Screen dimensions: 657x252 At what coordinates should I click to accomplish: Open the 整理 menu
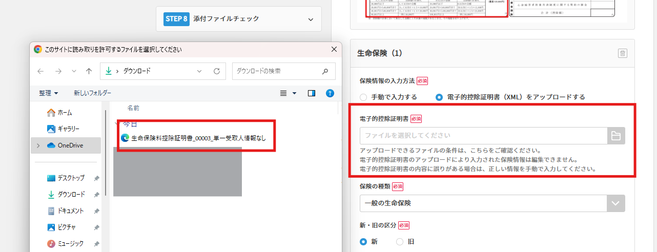click(x=49, y=93)
